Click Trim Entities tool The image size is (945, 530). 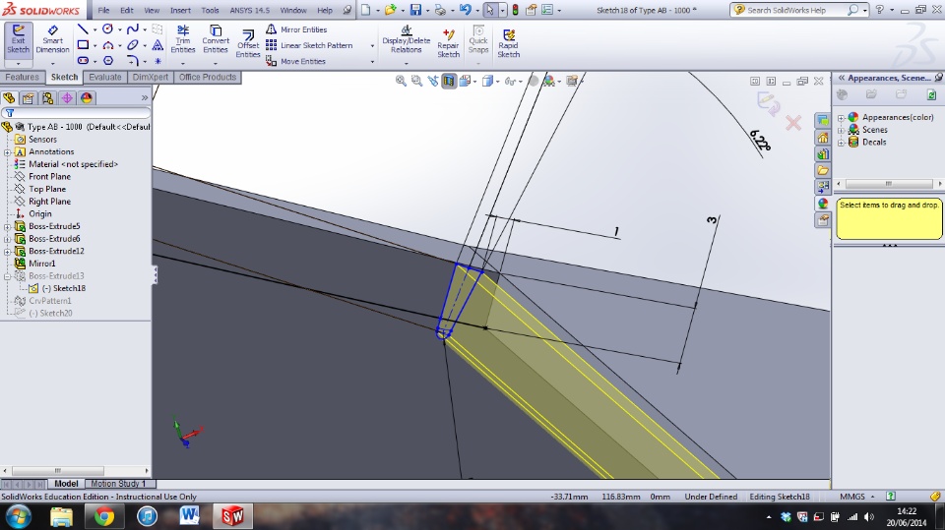coord(183,39)
